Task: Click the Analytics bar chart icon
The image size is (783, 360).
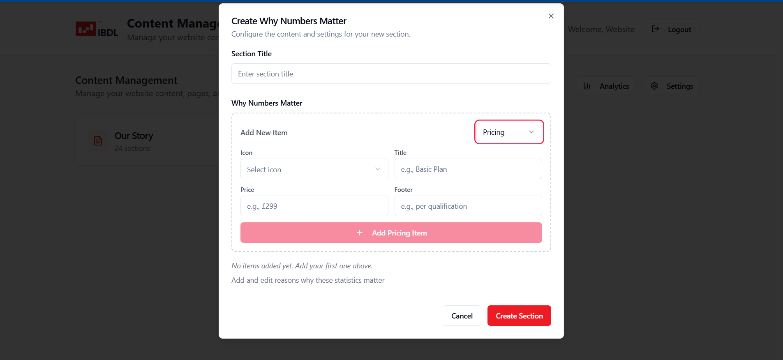Action: coord(587,86)
